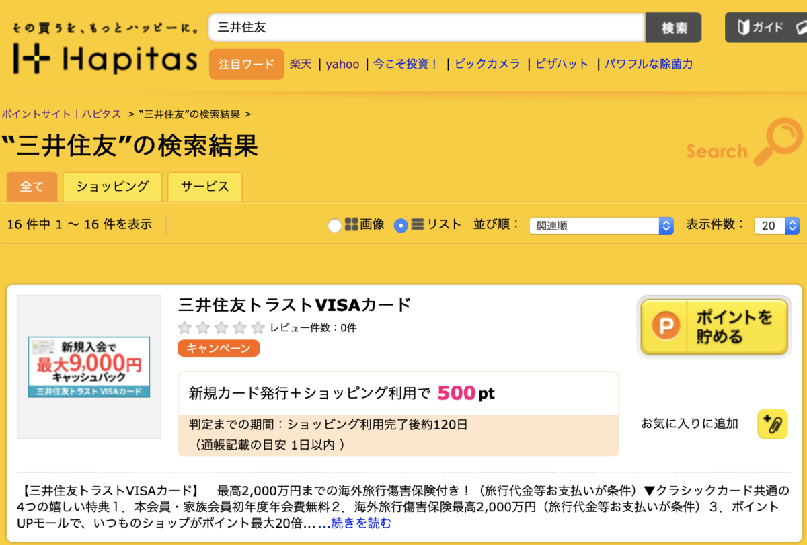Viewport: 807px width, 545px height.
Task: Click the yahoo keyword link
Action: tap(343, 65)
